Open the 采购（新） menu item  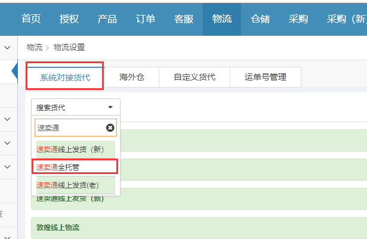click(x=347, y=18)
